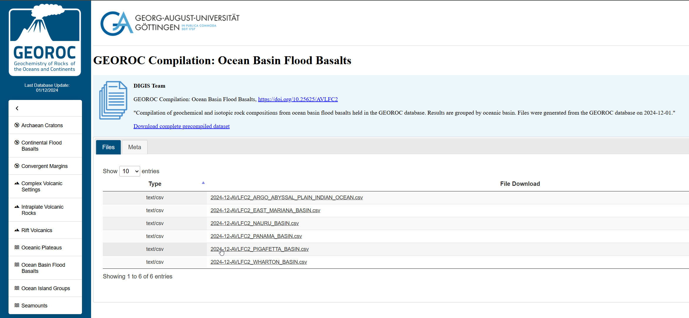The height and width of the screenshot is (318, 689).
Task: Download PANAMA_BASIN.csv file
Action: point(256,236)
